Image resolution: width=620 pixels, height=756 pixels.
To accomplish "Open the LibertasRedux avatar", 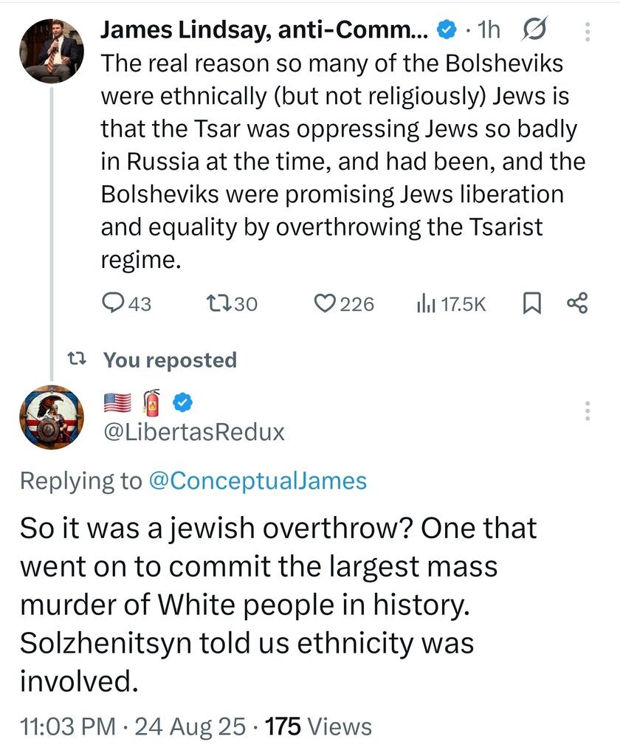I will coord(51,418).
